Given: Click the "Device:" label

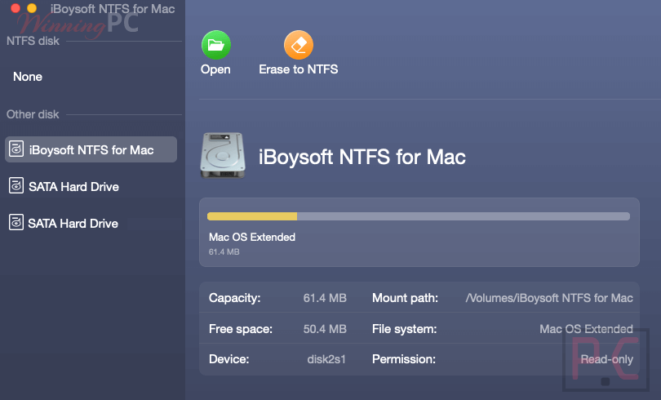Looking at the screenshot, I should 229,359.
